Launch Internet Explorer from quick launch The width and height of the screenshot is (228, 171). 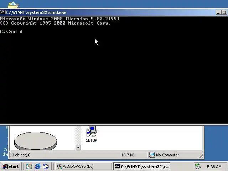37,166
